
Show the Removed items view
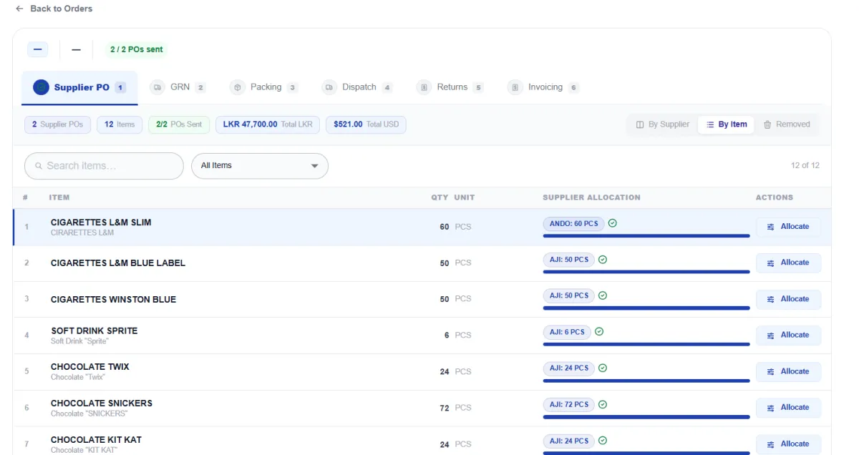pos(786,124)
